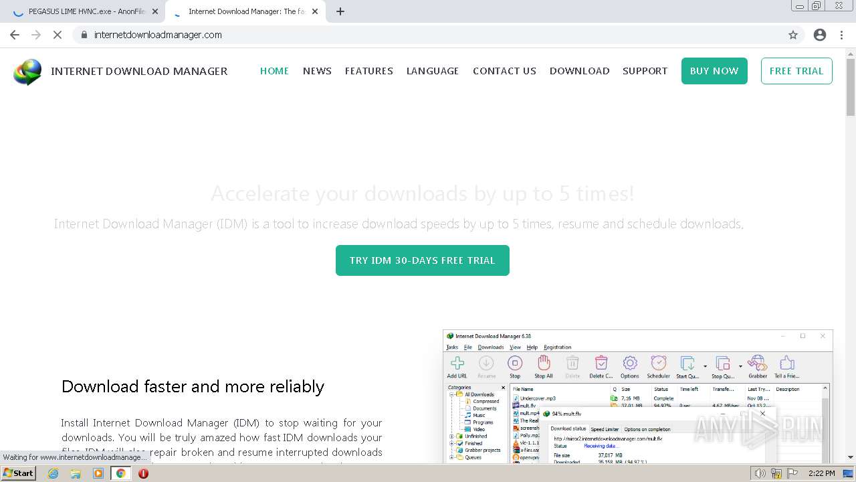Open the LANGUAGE menu
Screen dimensions: 856x482
tap(433, 71)
